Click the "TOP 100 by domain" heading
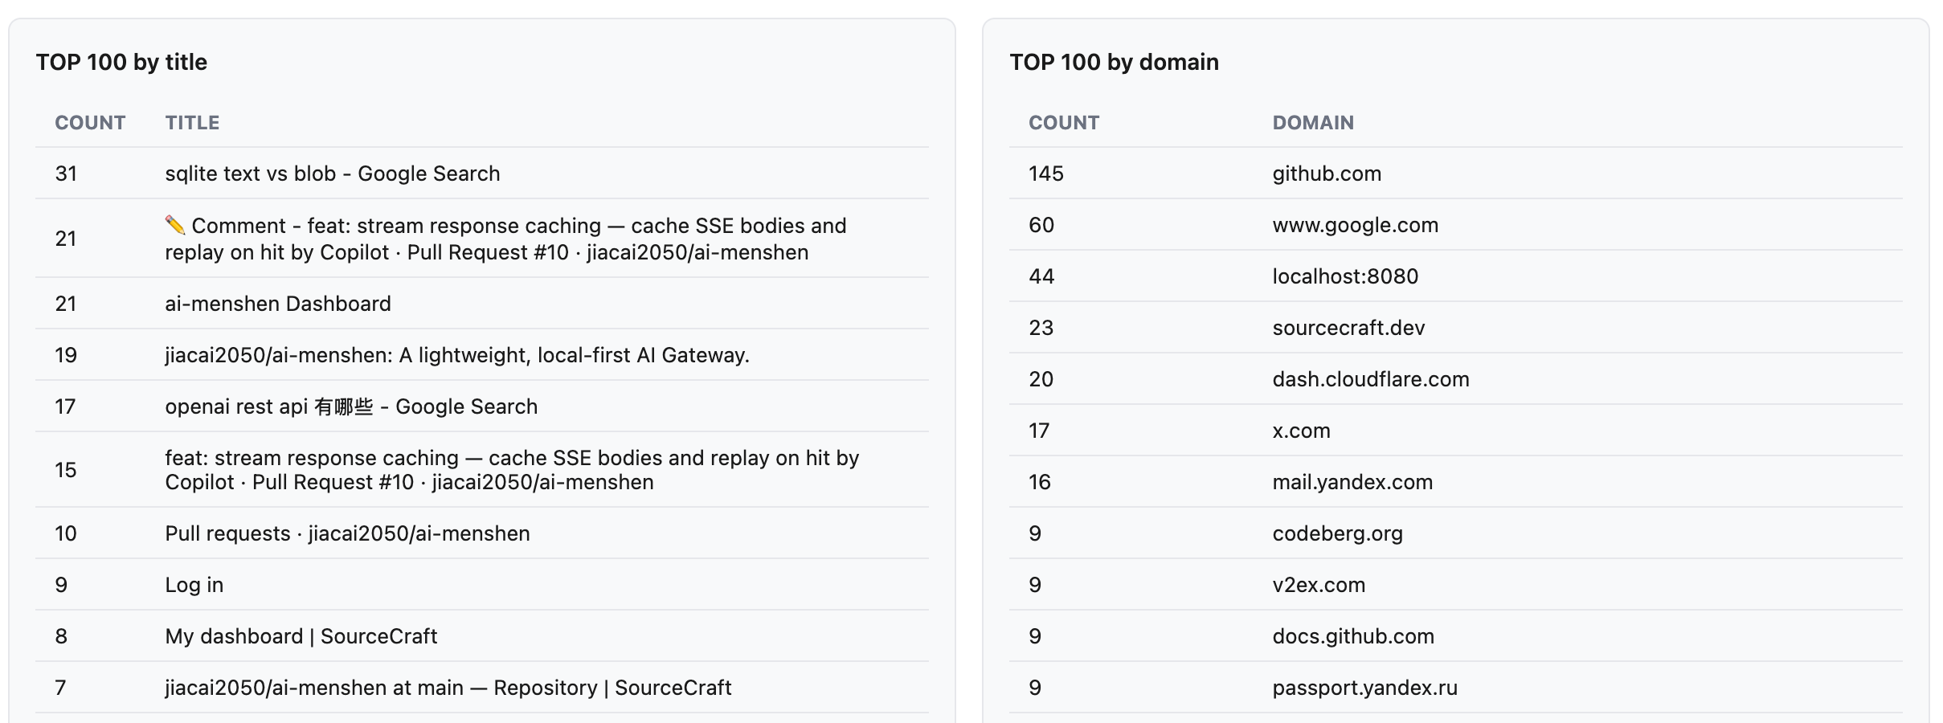This screenshot has width=1943, height=723. 1115,62
